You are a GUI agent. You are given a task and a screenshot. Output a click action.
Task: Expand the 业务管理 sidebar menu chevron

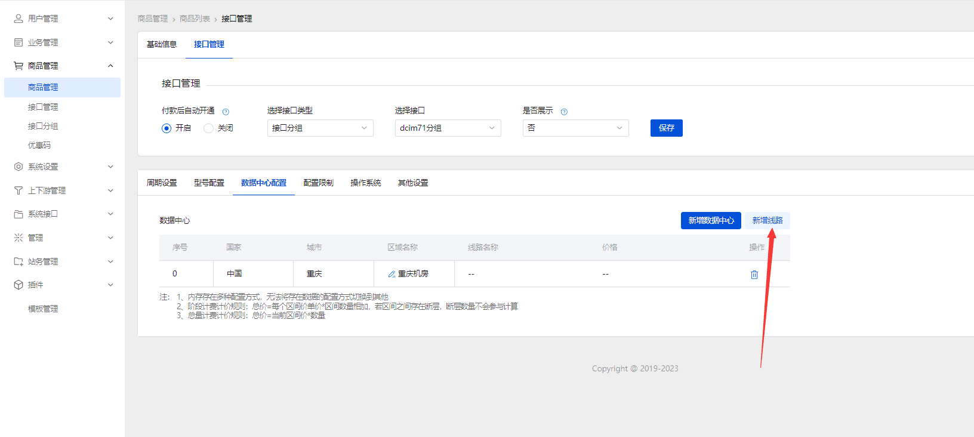pos(110,42)
